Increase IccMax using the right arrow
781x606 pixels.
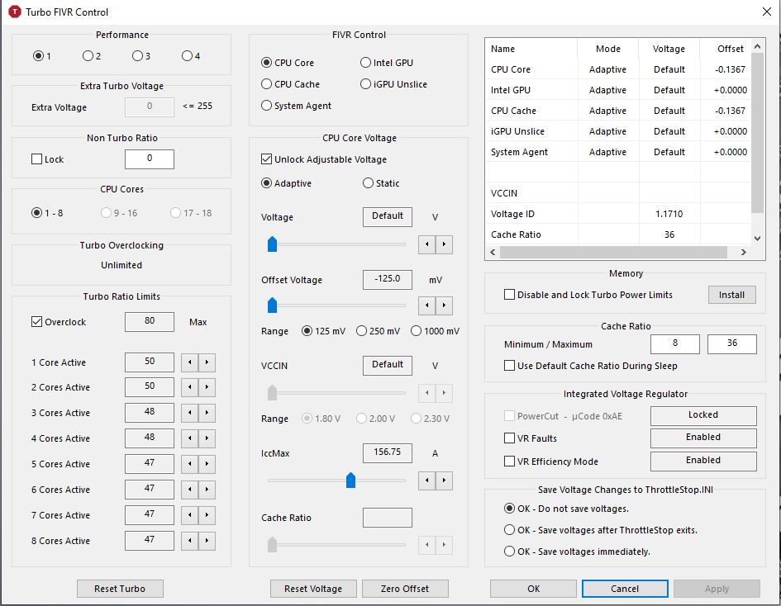point(444,481)
